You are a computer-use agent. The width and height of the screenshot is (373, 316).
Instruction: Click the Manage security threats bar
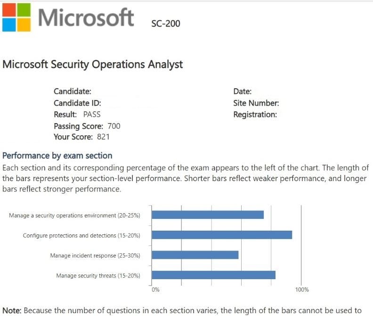click(213, 275)
